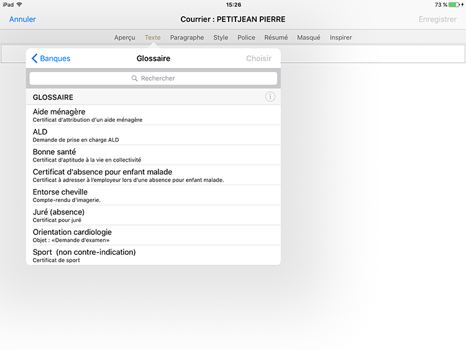Switch to the Police tab
Screen dimensions: 466x350
pos(246,37)
